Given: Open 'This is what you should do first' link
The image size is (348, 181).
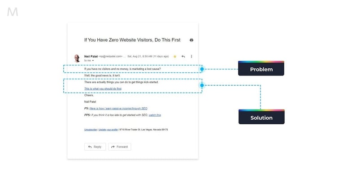Looking at the screenshot, I should [x=103, y=89].
